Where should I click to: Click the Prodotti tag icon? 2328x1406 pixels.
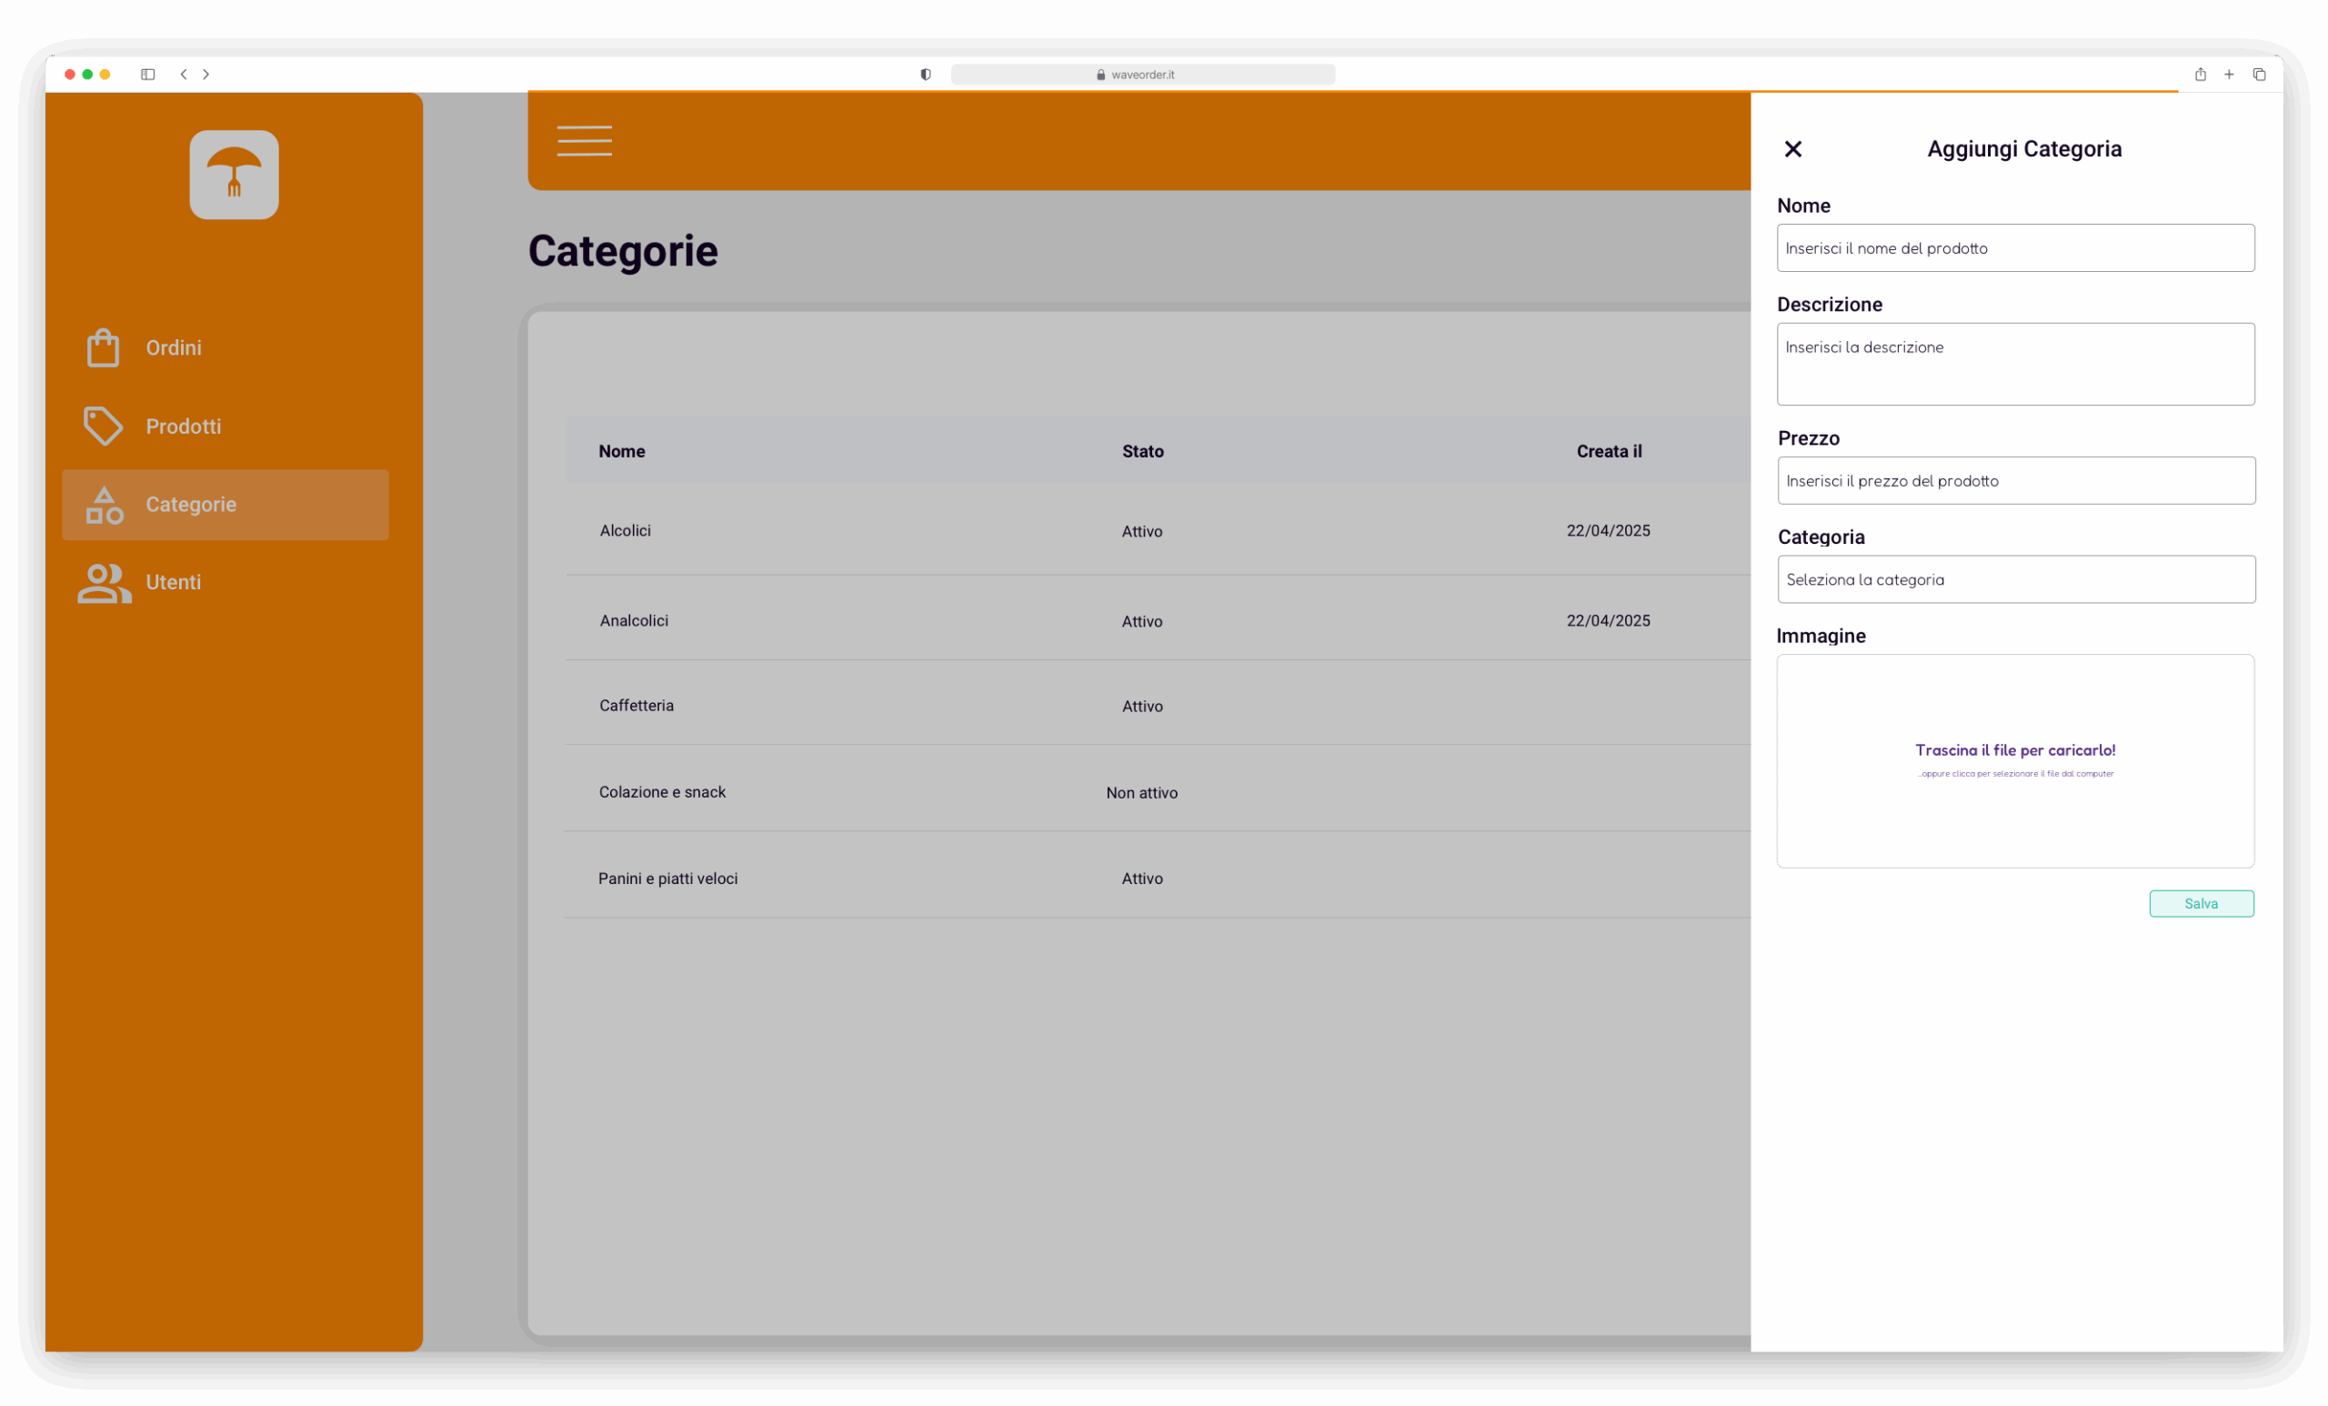point(103,427)
